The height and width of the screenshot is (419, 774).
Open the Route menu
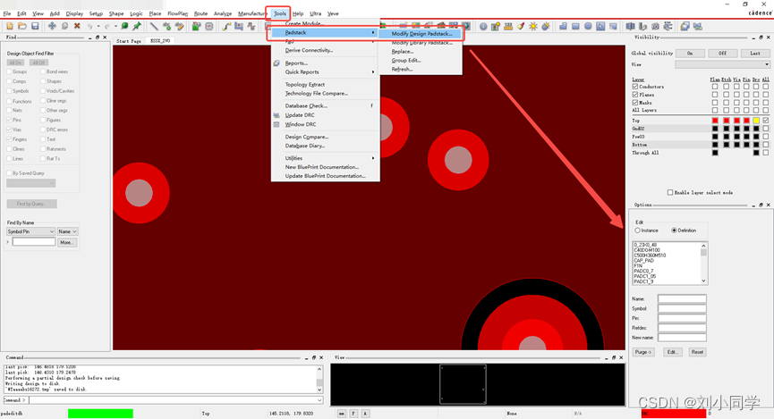[200, 13]
